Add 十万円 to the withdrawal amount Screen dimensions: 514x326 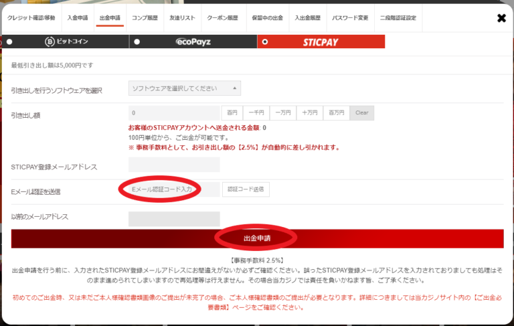point(310,113)
